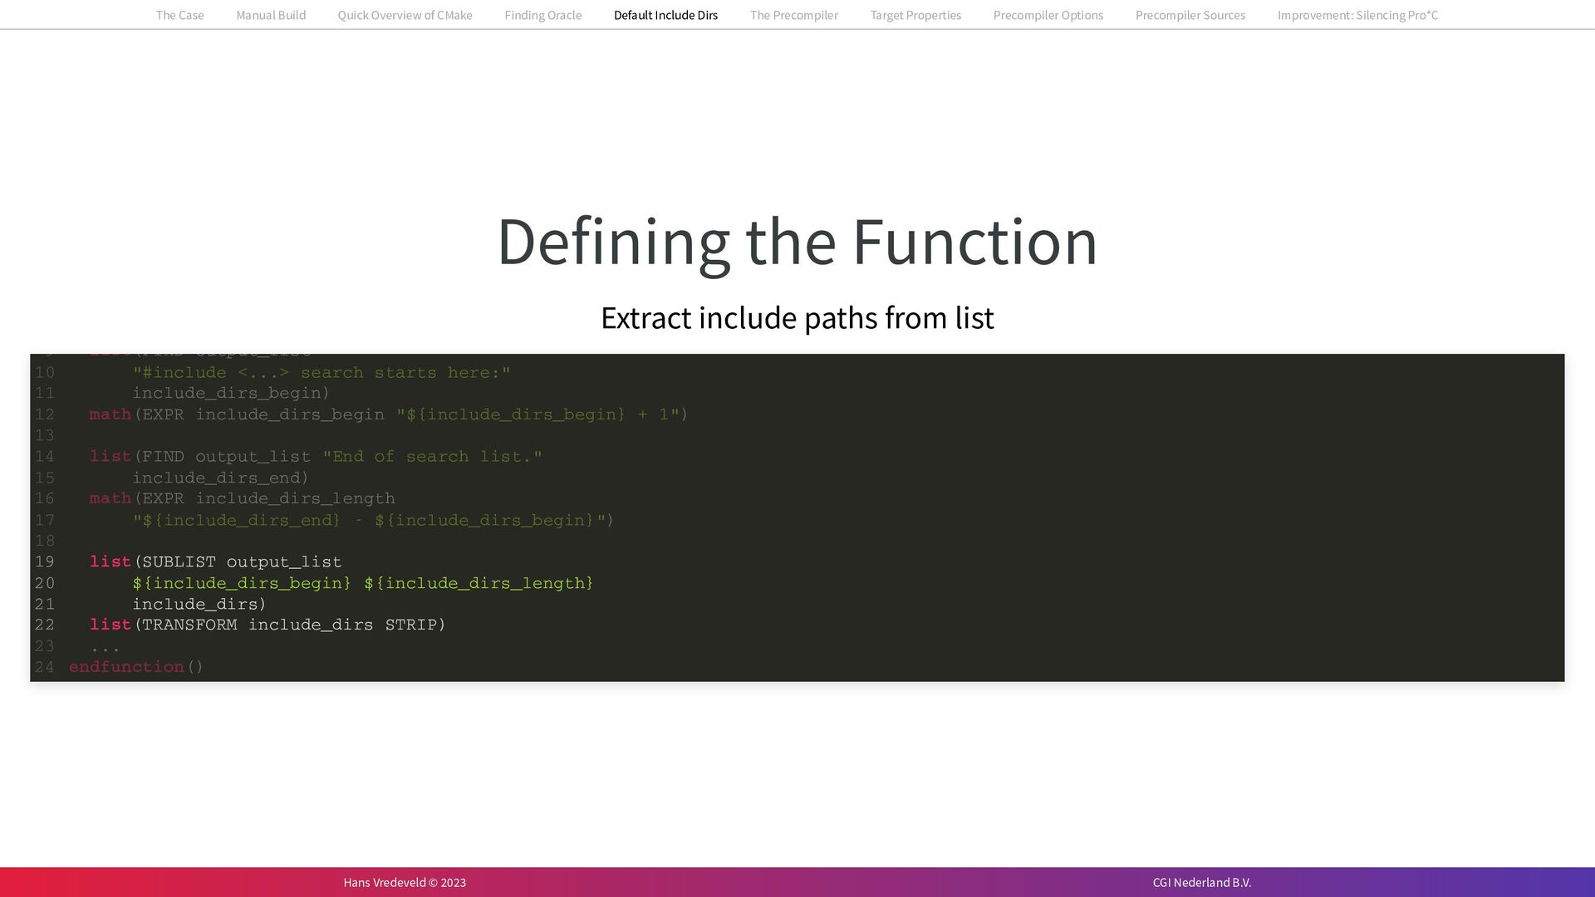This screenshot has height=897, width=1595.
Task: Click the ${include_dirs_length} variable in code
Action: [478, 583]
